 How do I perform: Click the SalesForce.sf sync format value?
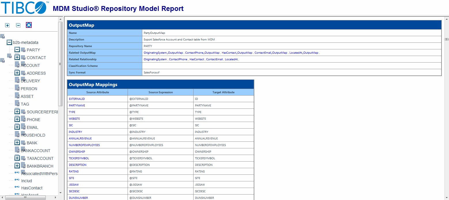pyautogui.click(x=151, y=73)
